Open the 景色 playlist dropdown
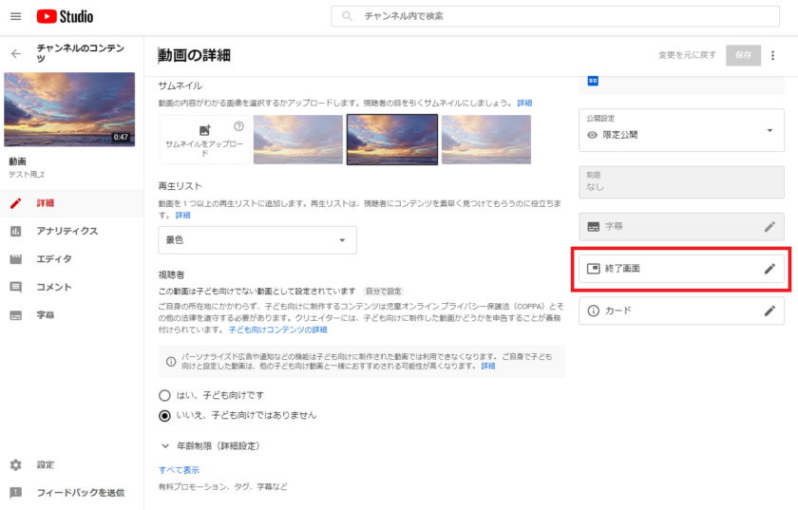Screen dimensions: 798x510 coord(256,240)
